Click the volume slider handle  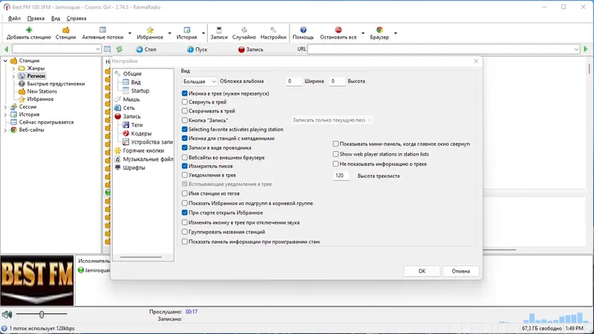tap(42, 314)
